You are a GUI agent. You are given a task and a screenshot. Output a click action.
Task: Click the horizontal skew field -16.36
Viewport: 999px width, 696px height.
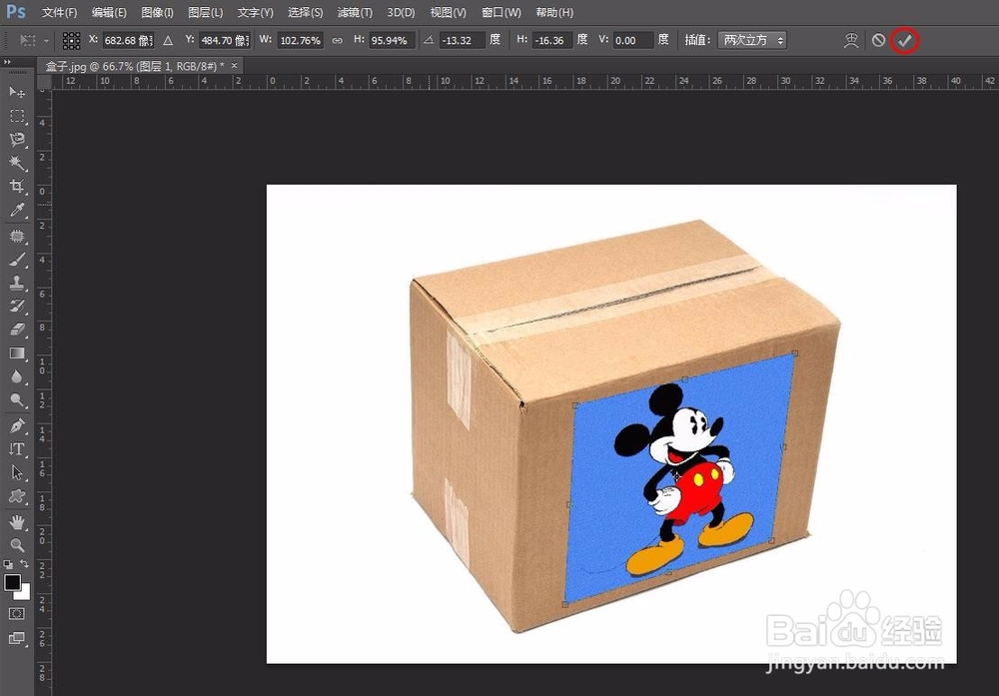pos(552,41)
